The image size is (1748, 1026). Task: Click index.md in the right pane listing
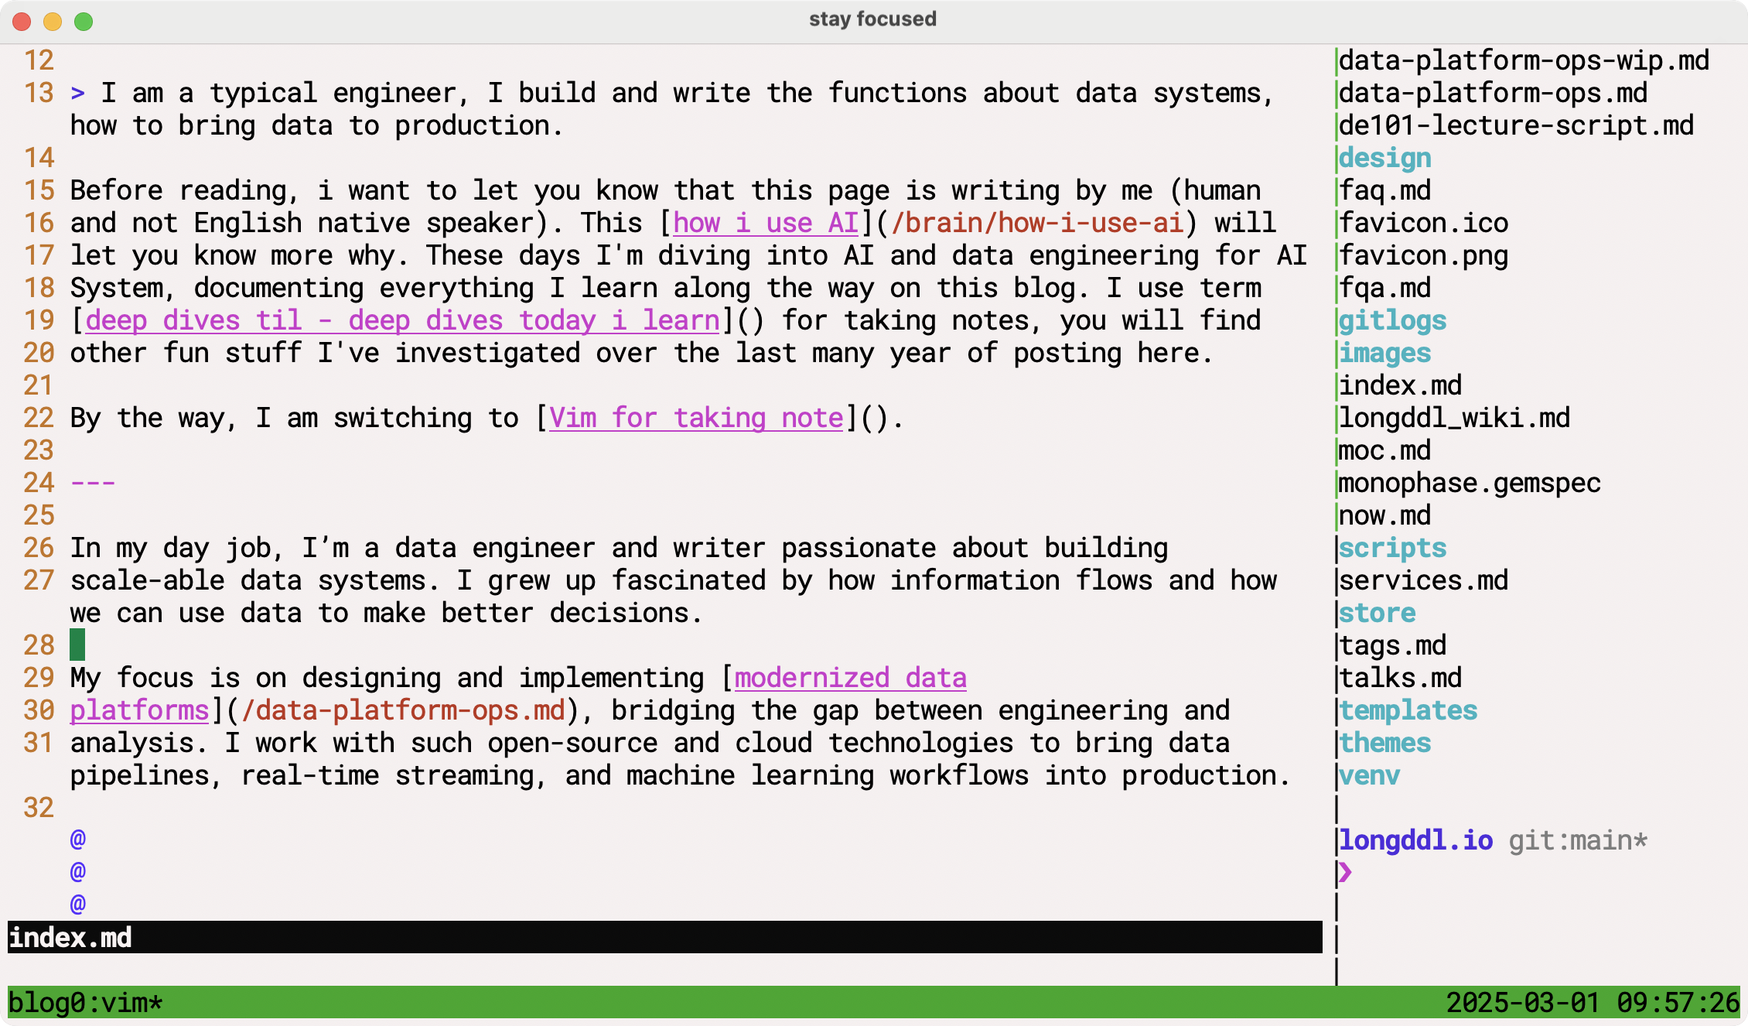tap(1400, 385)
